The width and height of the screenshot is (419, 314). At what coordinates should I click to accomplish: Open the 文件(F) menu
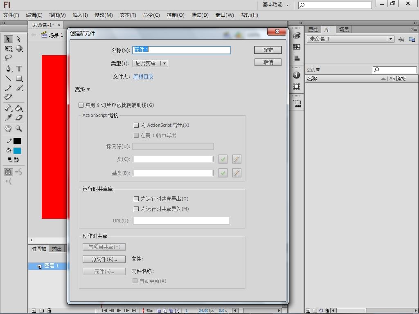tap(11, 15)
